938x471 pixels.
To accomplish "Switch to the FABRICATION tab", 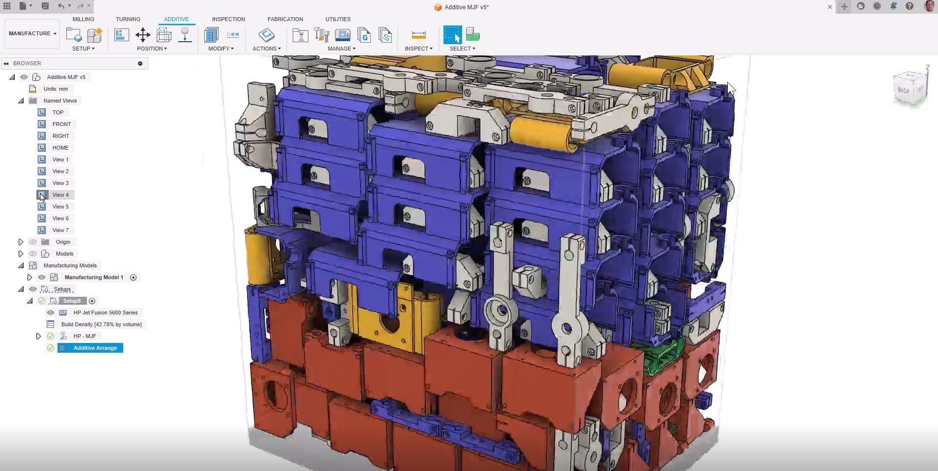I will click(x=285, y=19).
